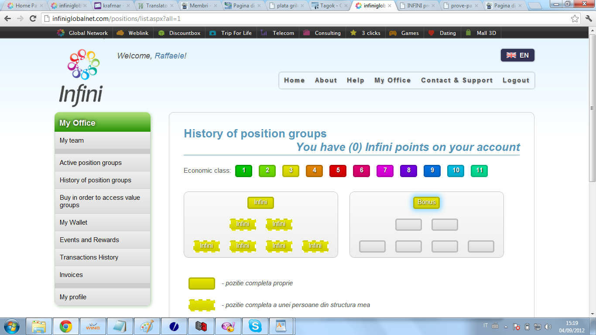Open the Global Network toolbar icon
This screenshot has height=335, width=596.
[x=61, y=33]
